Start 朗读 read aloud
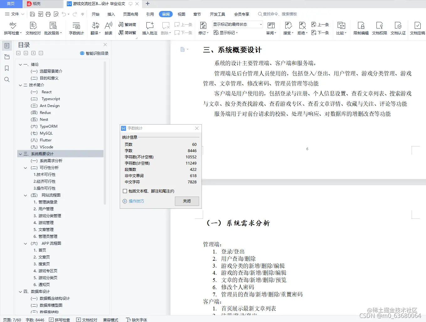Viewport: 426px width, 322px height. [x=108, y=28]
